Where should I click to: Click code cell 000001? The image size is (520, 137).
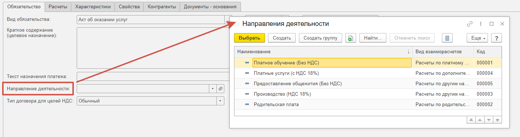(x=488, y=63)
